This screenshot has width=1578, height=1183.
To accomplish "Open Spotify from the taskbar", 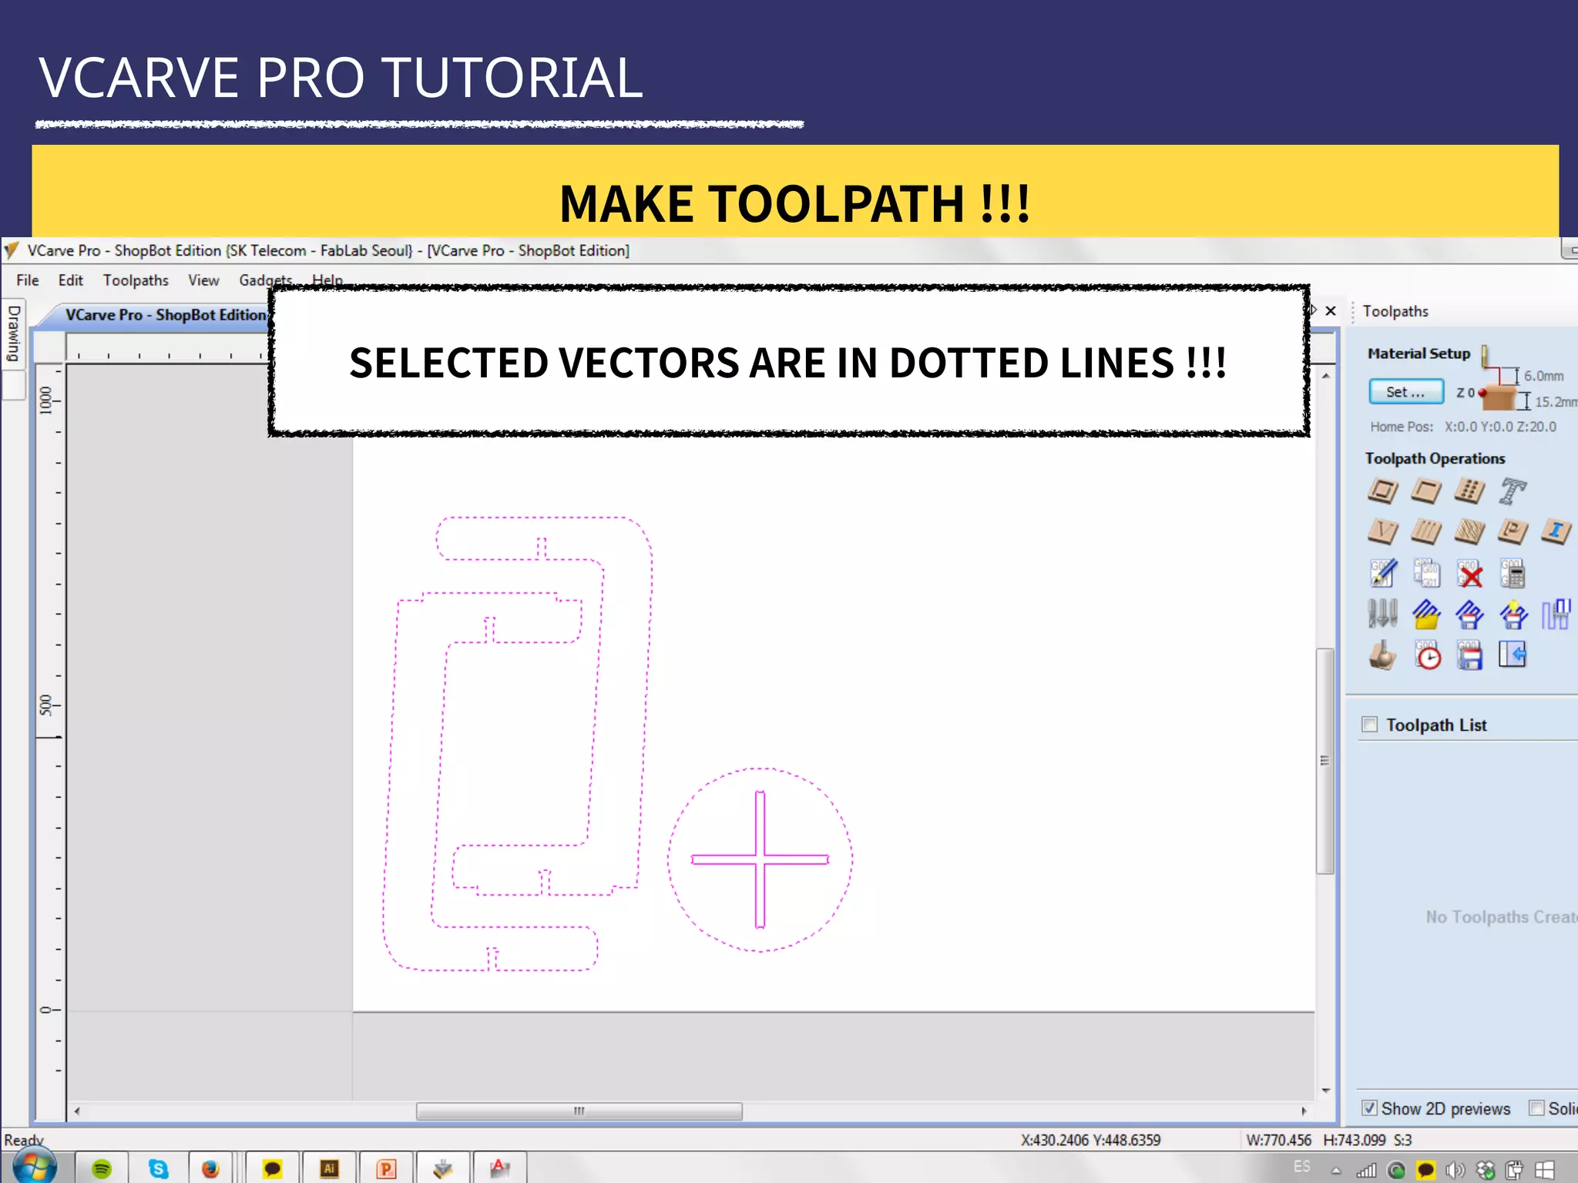I will 102,1169.
